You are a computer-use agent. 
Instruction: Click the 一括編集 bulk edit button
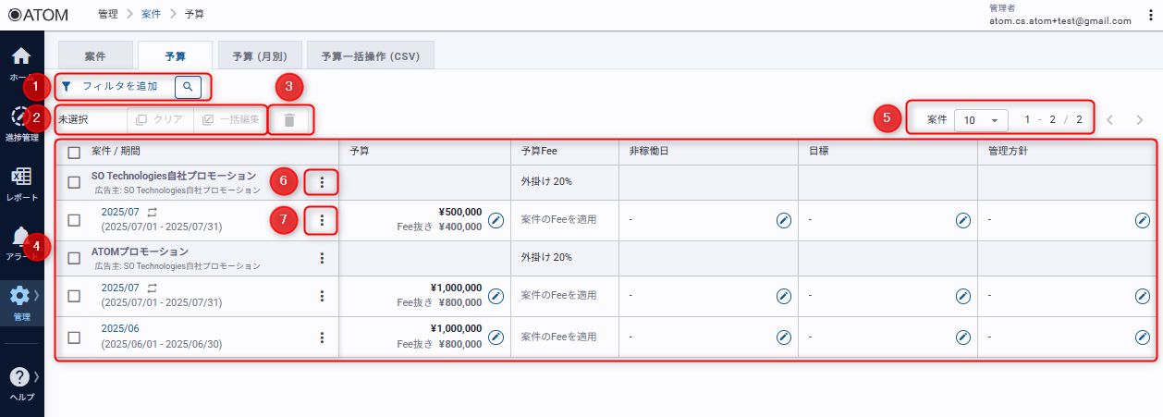coord(231,120)
